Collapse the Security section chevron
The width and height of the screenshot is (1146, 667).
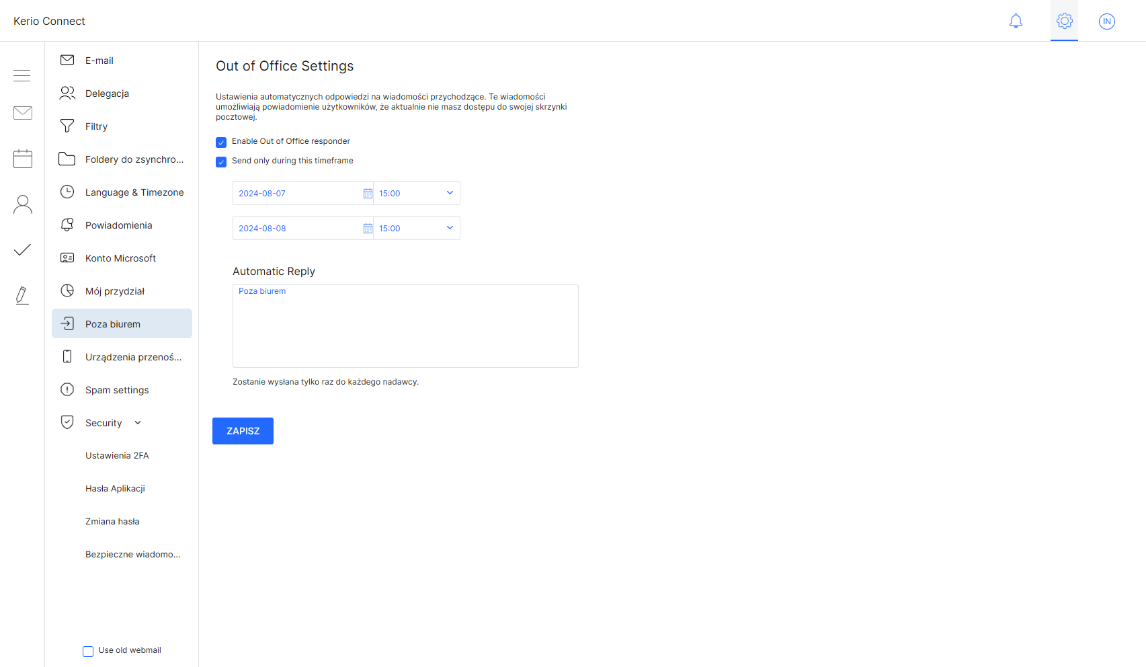(138, 423)
